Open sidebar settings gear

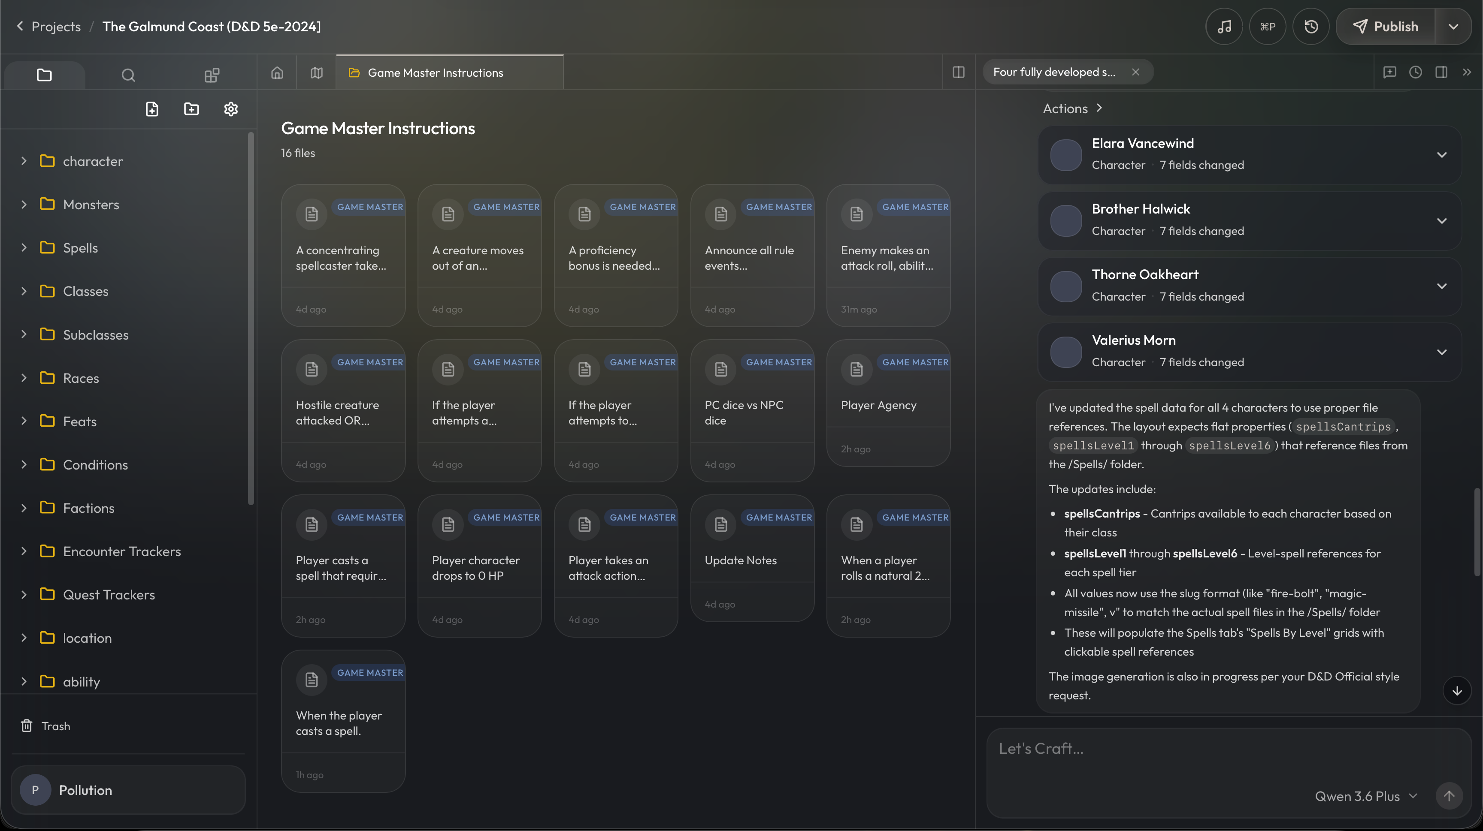coord(231,109)
